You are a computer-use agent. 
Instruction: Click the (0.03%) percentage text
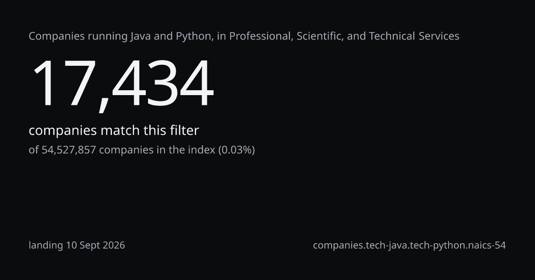(x=236, y=150)
